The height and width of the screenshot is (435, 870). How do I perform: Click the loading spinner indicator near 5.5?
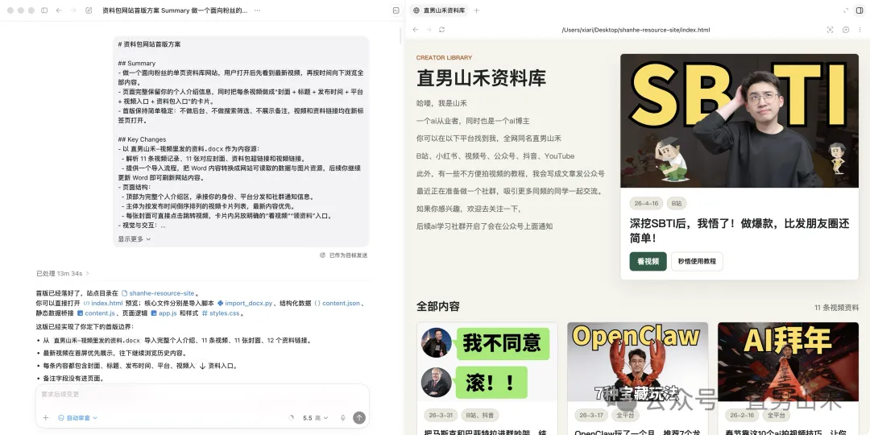pos(292,418)
